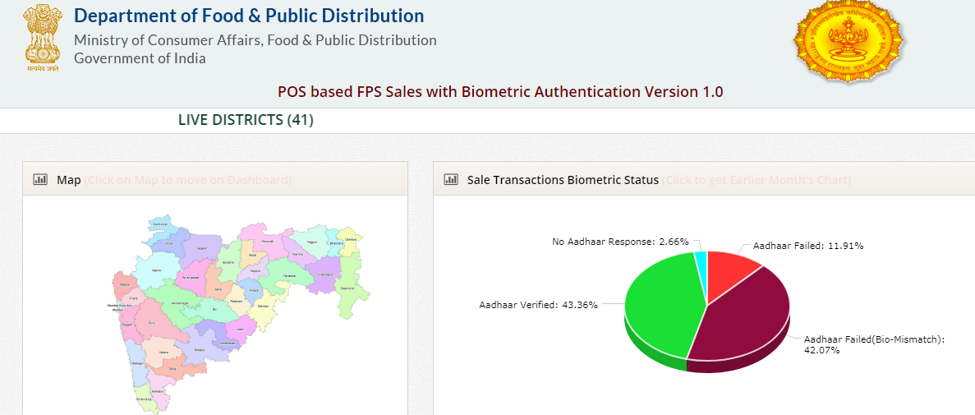Select Nagpur district on the map

point(310,242)
